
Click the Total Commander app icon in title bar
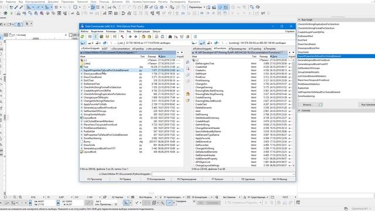tap(82, 26)
